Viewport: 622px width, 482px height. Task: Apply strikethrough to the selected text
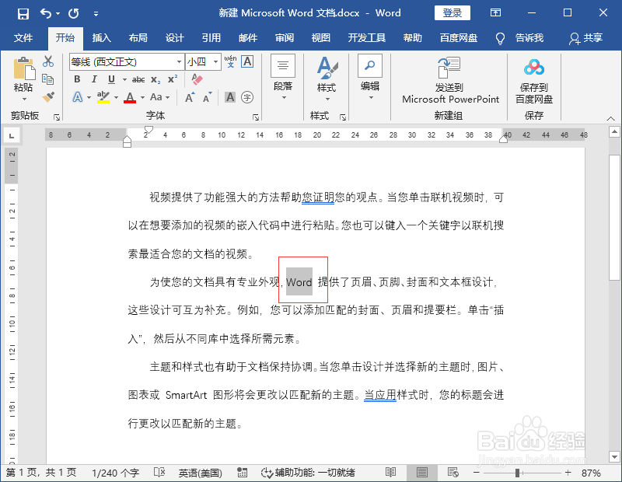138,80
